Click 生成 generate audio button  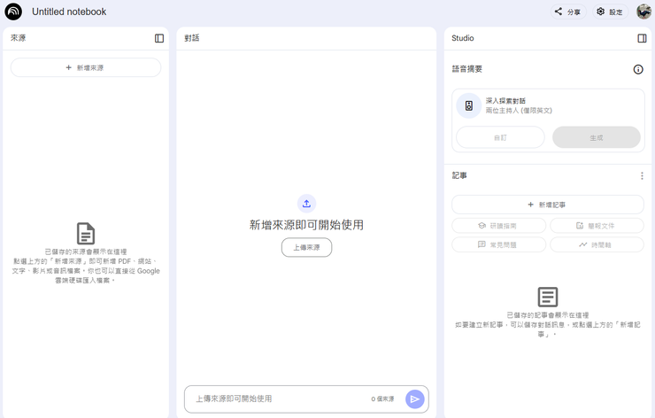tap(596, 137)
